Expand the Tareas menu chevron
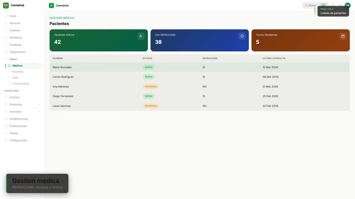 38,133
